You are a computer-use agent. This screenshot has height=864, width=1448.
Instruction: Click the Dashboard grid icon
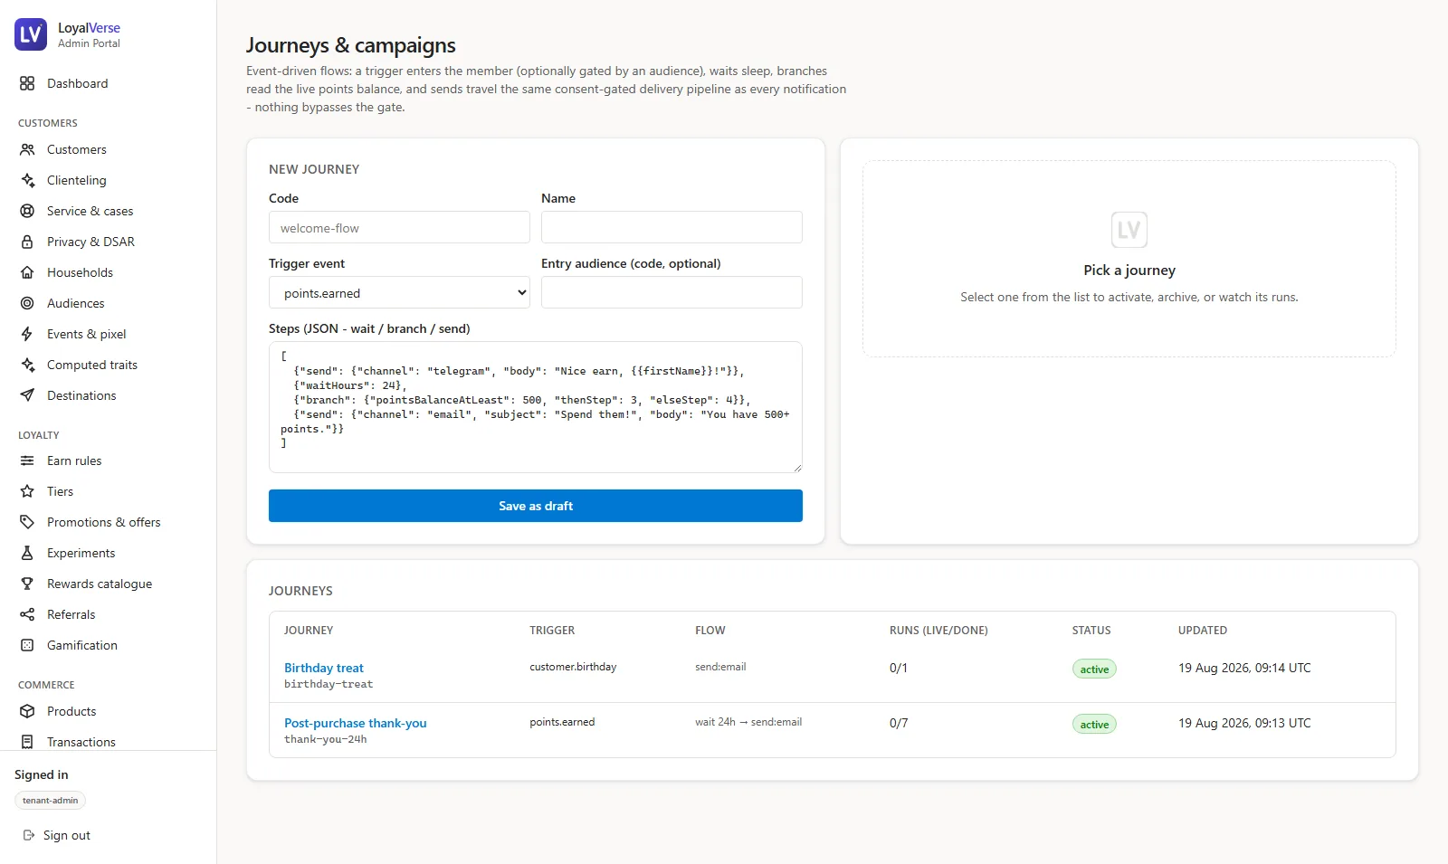(27, 83)
